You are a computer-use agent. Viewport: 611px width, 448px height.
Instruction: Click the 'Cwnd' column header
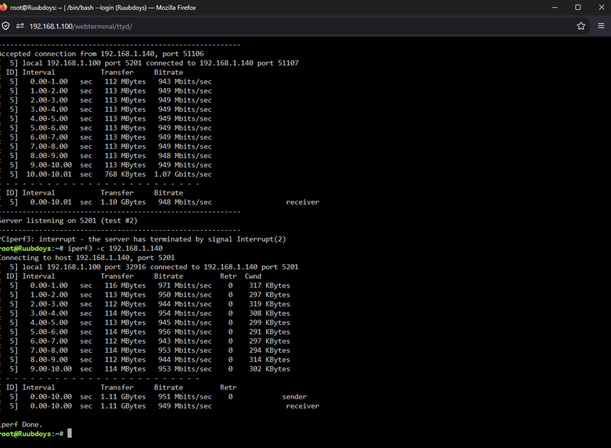click(253, 276)
